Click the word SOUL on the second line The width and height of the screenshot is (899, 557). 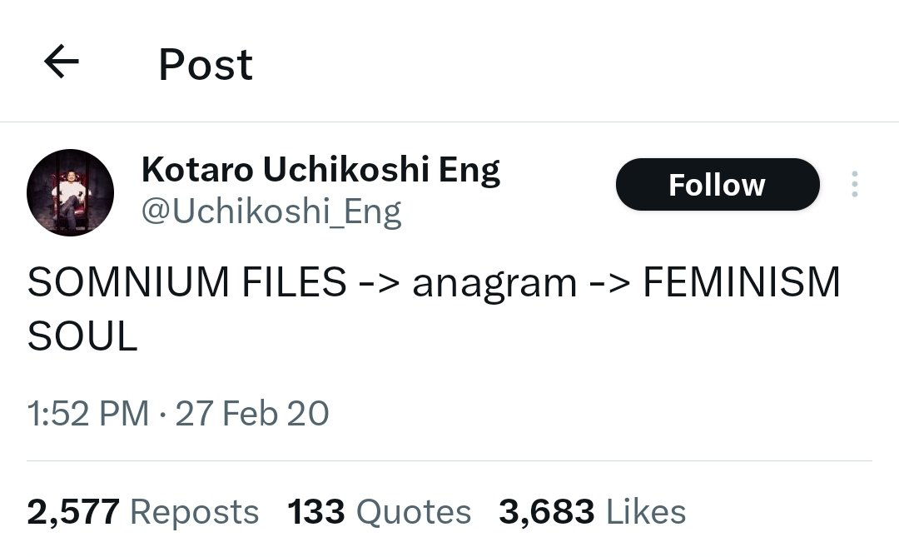coord(82,336)
